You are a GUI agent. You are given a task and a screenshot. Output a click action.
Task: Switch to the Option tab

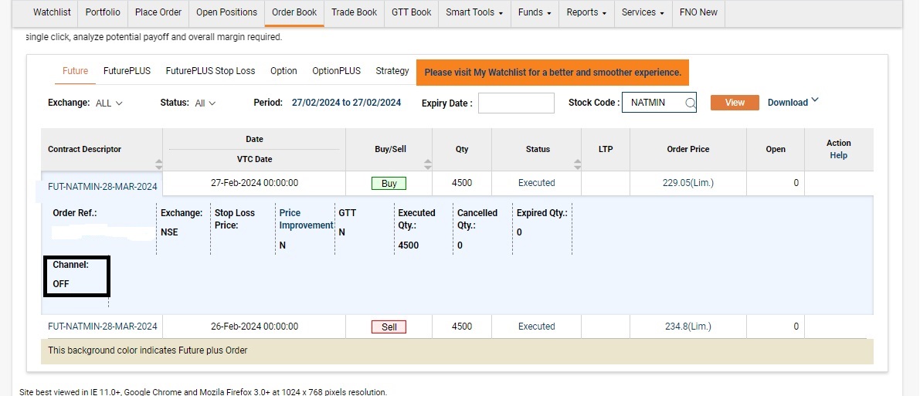coord(283,71)
